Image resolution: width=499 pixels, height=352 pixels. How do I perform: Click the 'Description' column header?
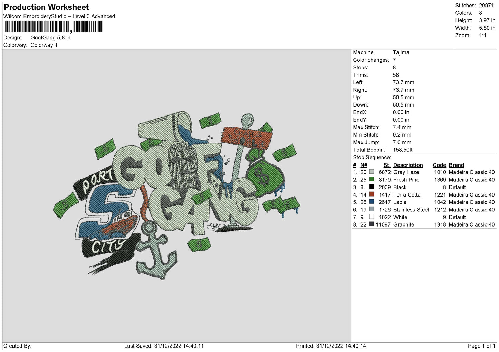[x=408, y=165]
